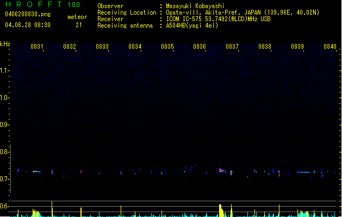Click the HROFFT 1.0.0 title text
Viewport: 342px width, 217px height.
coord(42,4)
